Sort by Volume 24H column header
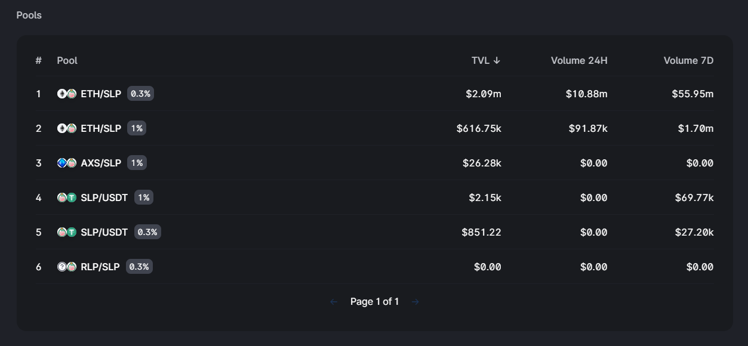 [x=578, y=60]
